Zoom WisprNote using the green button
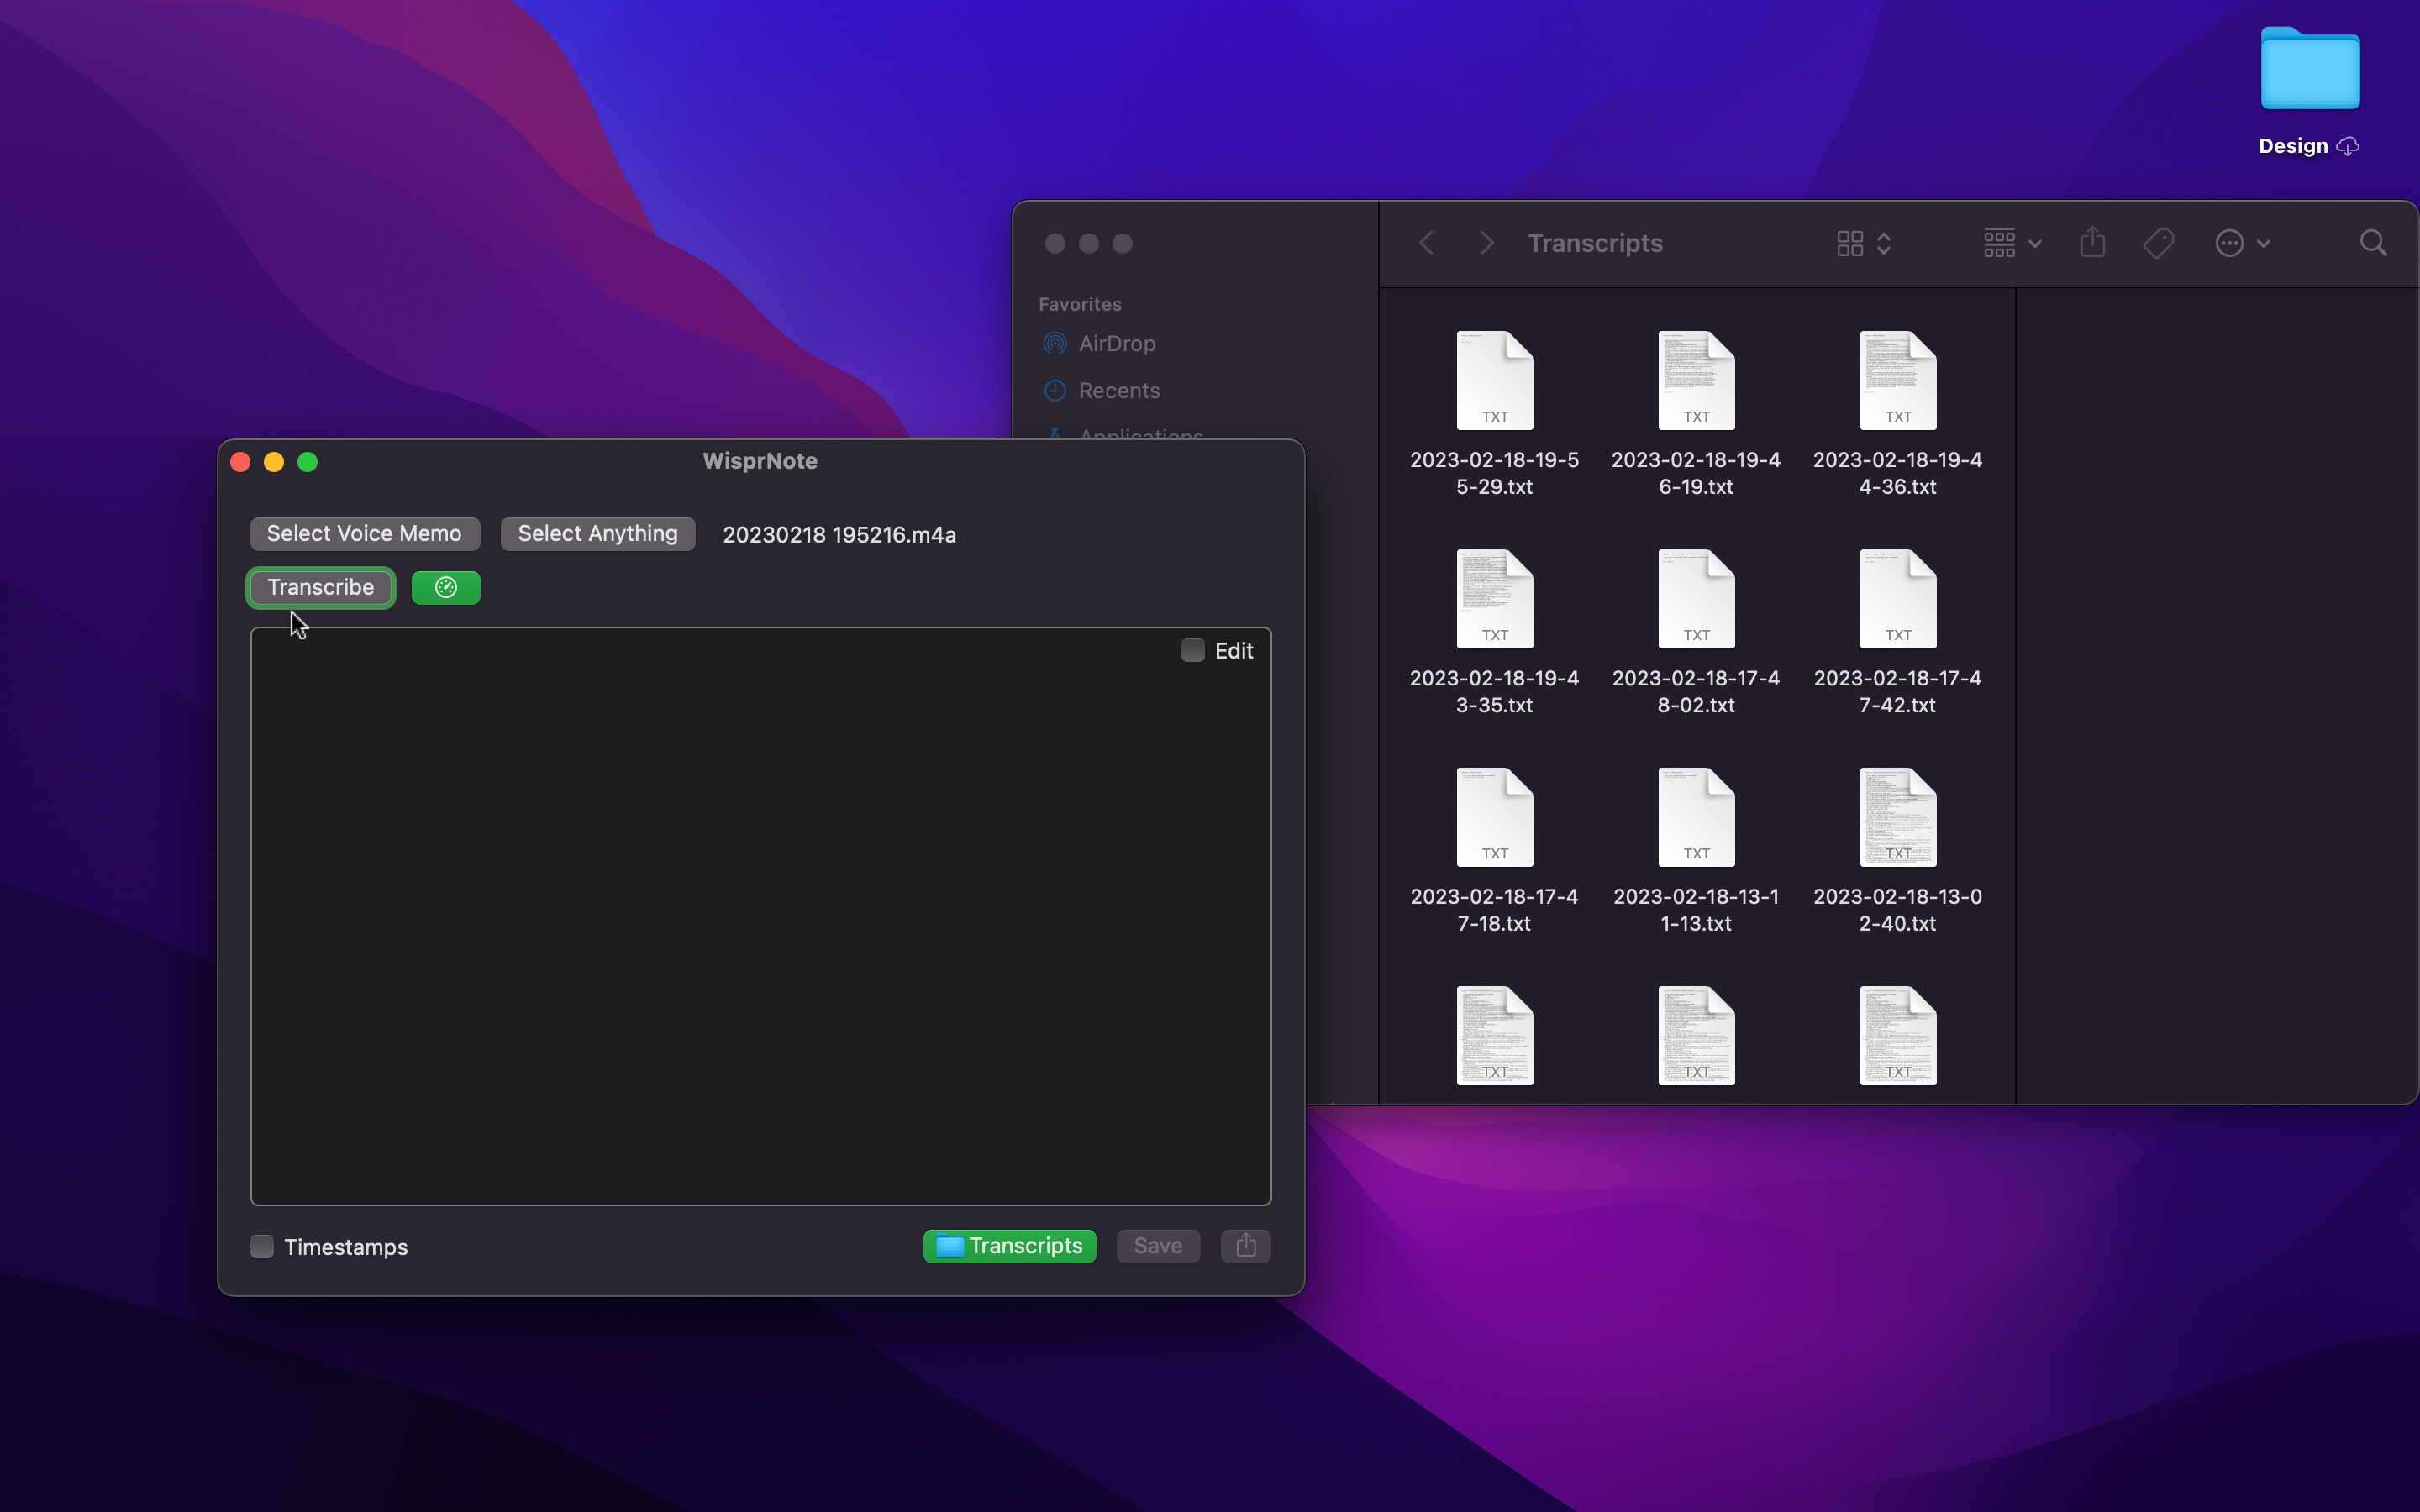The image size is (2420, 1512). (308, 462)
